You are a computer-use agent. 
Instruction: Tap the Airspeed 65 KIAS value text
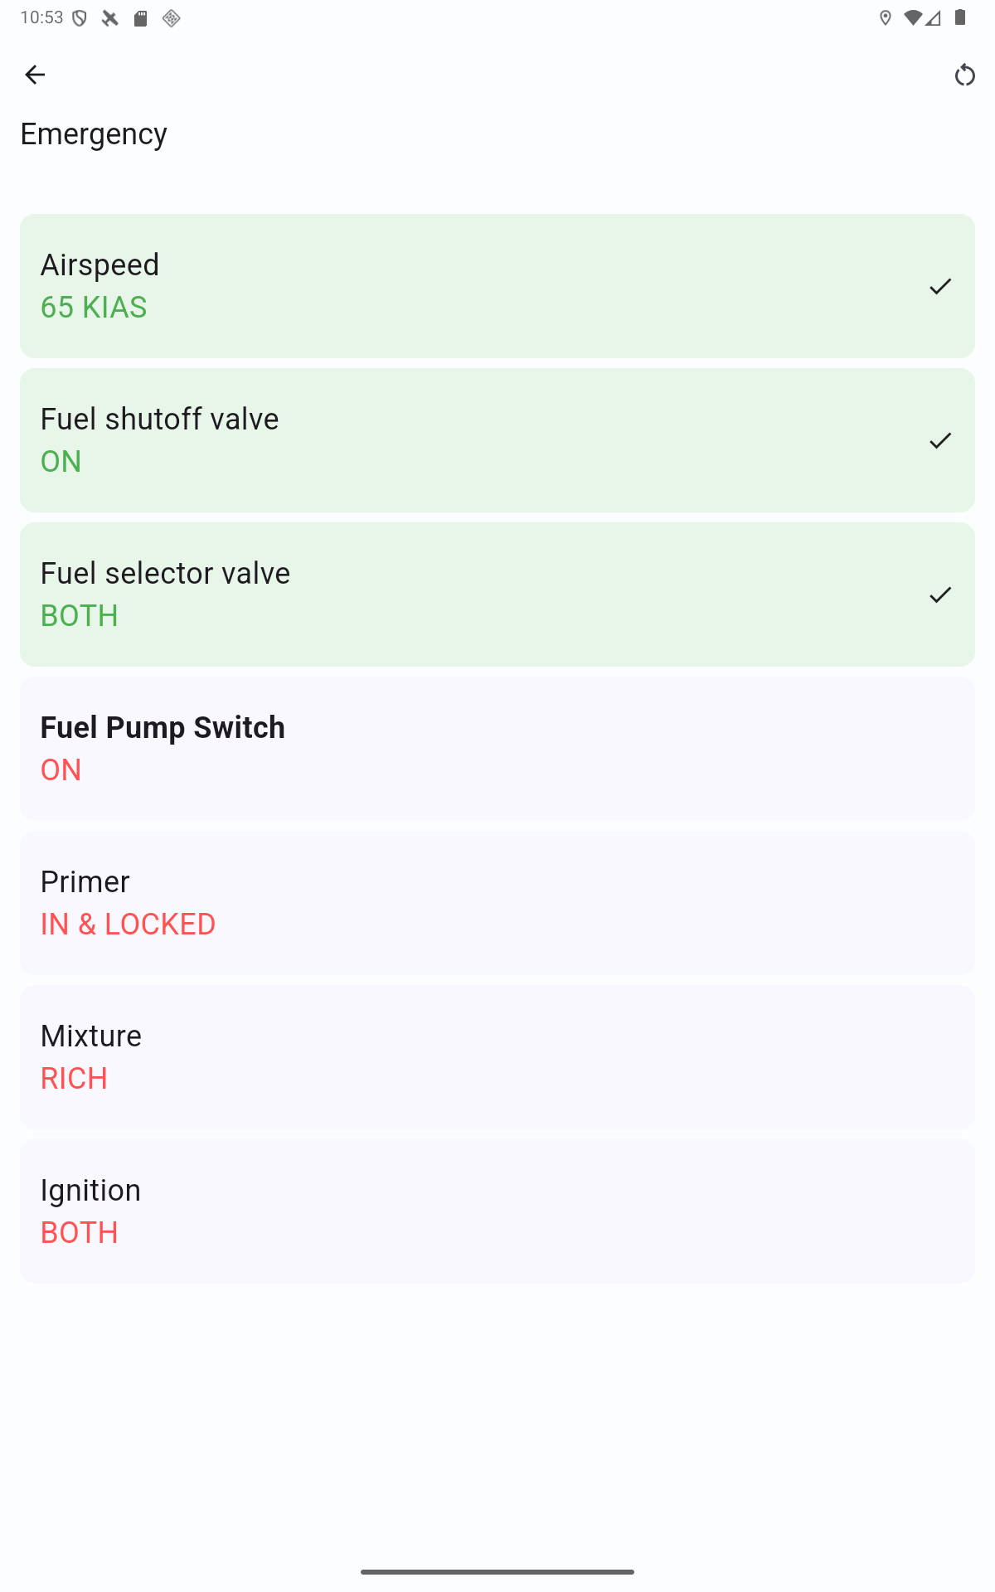click(x=94, y=308)
